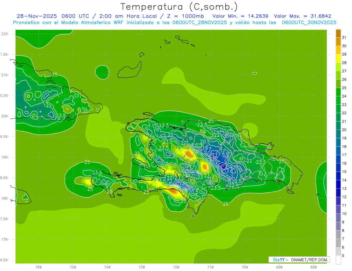Click the "16" label on the color legend
The height and width of the screenshot is (271, 352).
pyautogui.click(x=344, y=163)
